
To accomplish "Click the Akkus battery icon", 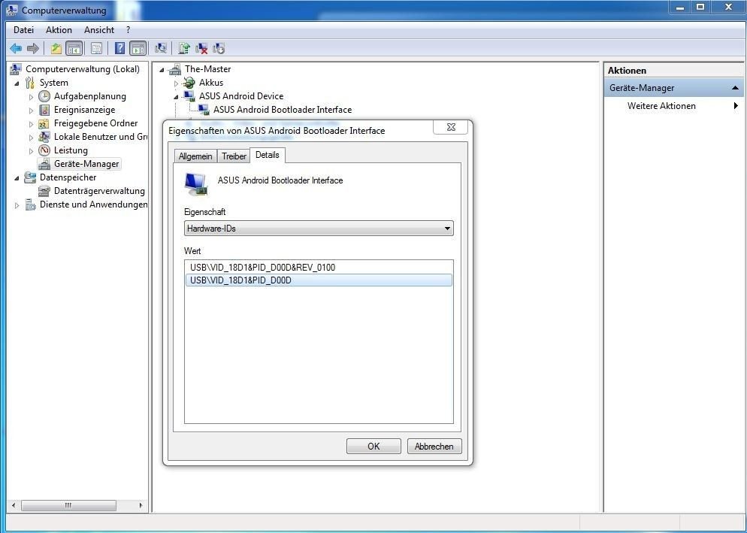I will [x=189, y=83].
